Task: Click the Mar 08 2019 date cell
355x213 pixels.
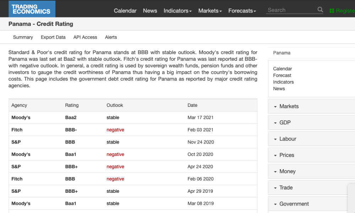Action: [200, 203]
